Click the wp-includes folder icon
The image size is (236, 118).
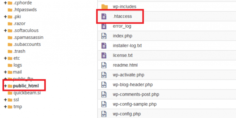(x=104, y=6)
